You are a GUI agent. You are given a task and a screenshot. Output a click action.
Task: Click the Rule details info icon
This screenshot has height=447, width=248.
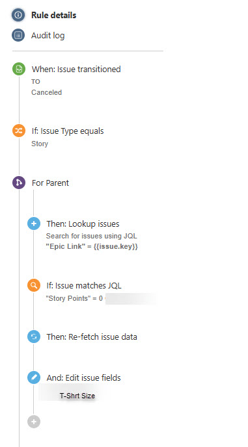click(18, 15)
